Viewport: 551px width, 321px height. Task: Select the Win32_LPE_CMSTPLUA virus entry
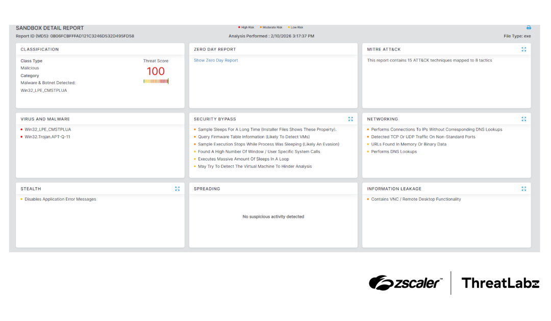click(48, 130)
